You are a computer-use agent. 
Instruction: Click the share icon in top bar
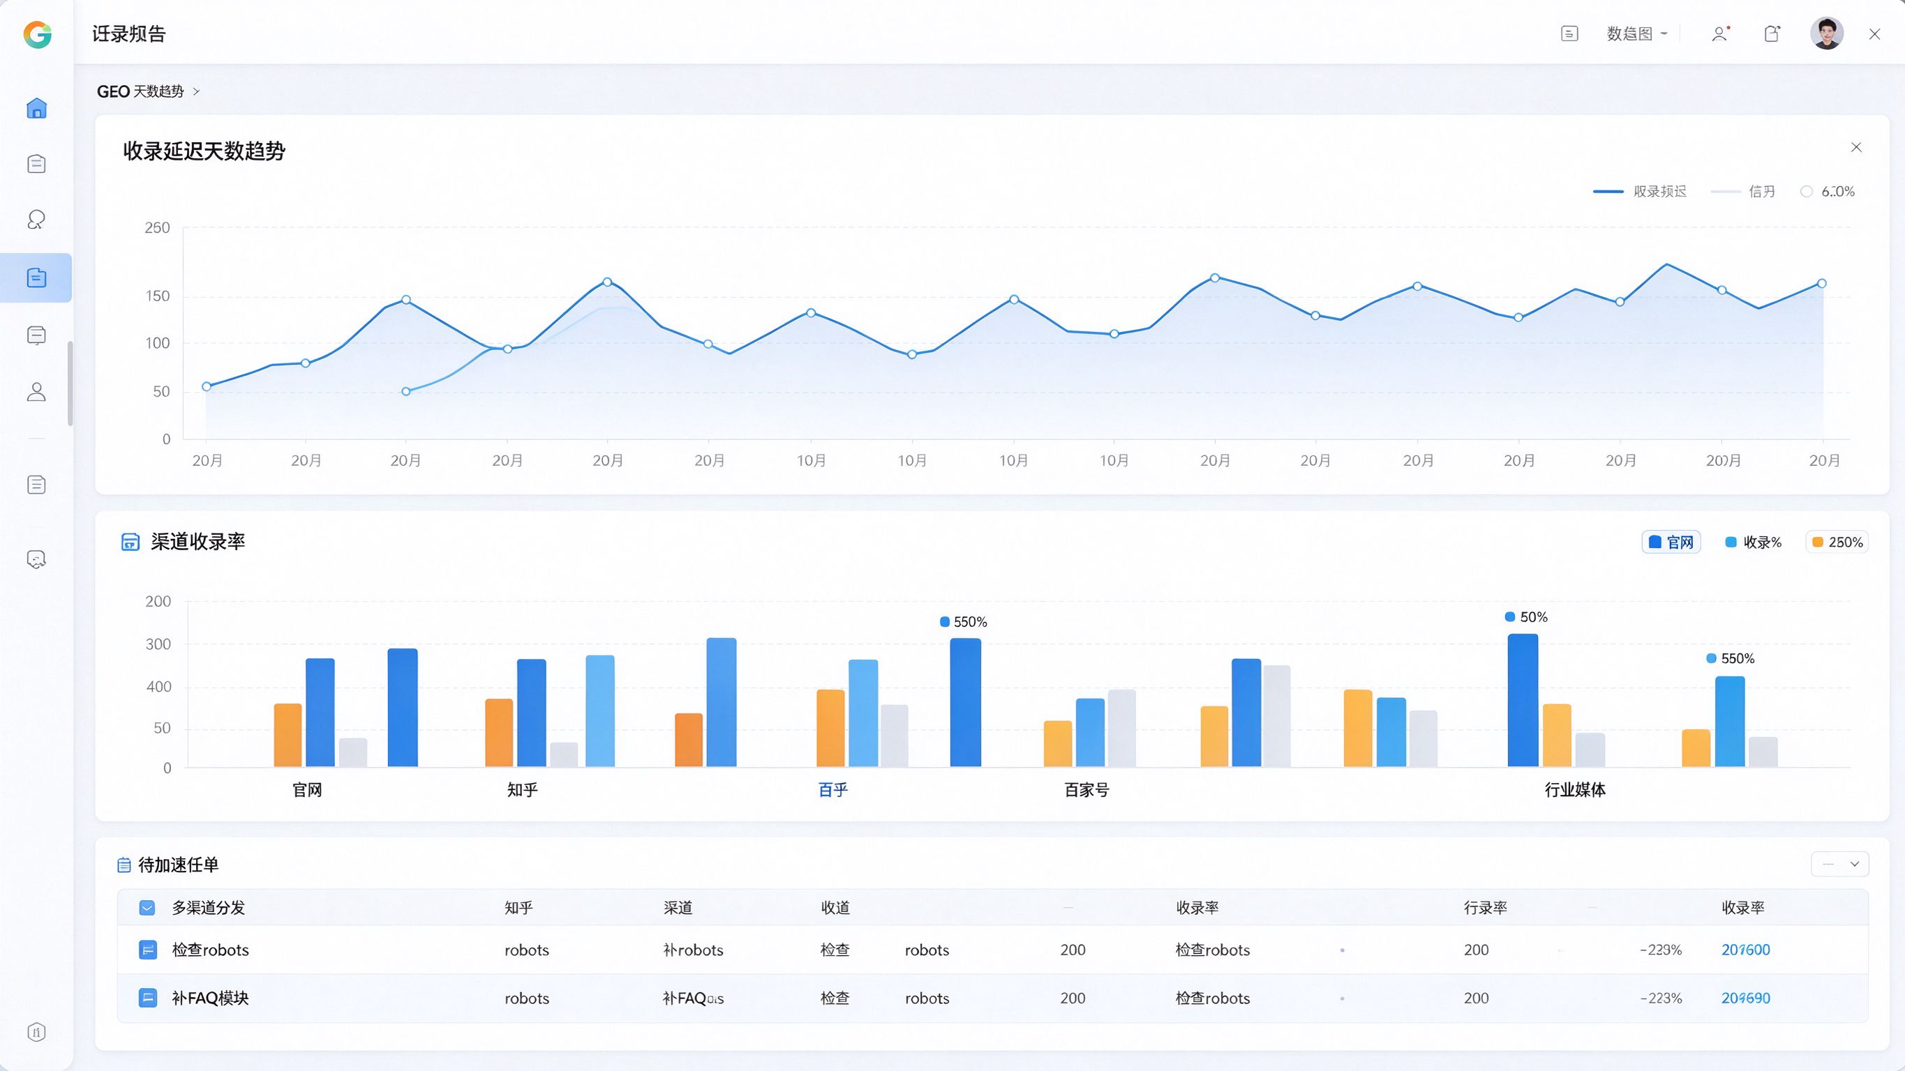coord(1772,34)
